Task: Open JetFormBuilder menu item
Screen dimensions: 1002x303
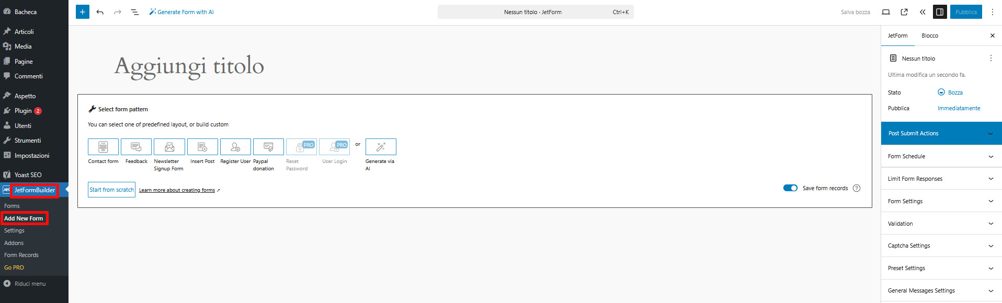Action: coord(34,190)
